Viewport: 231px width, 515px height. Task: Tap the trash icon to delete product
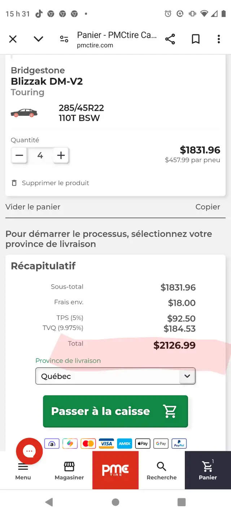tap(14, 183)
